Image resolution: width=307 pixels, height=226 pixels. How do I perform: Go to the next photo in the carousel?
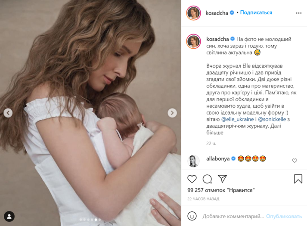tap(172, 113)
